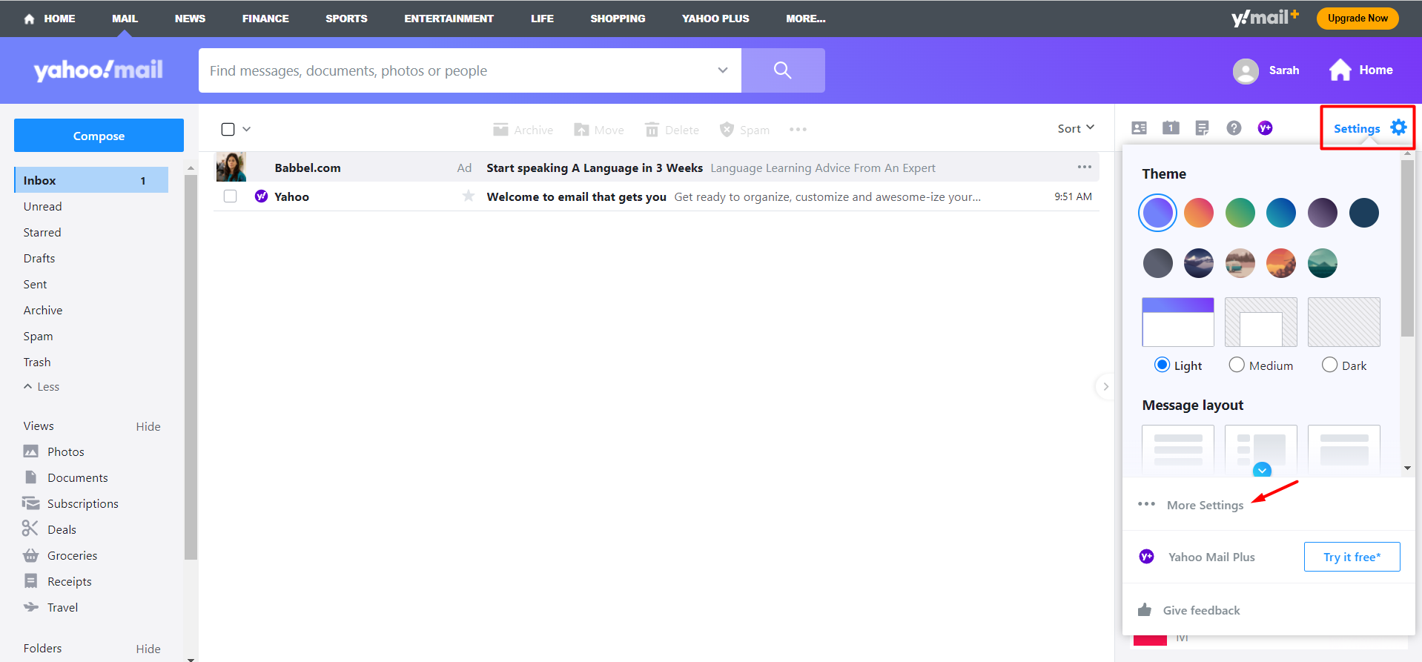Viewport: 1422px width, 662px height.
Task: Collapse folder list with Less
Action: (x=42, y=387)
